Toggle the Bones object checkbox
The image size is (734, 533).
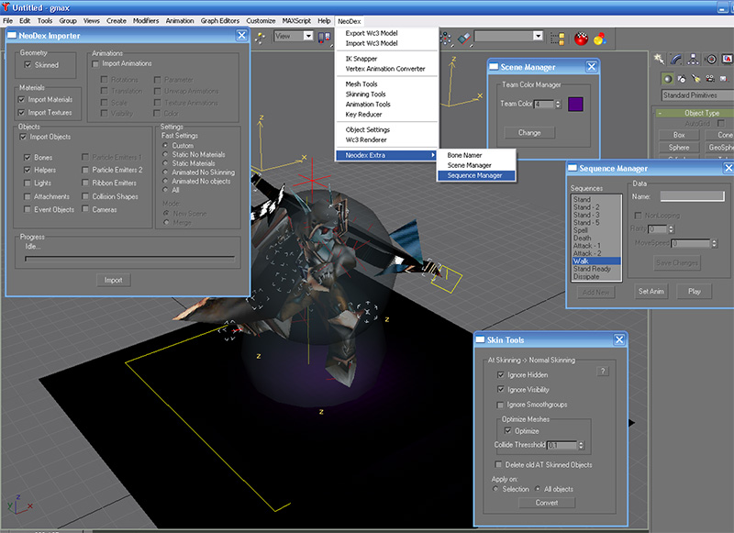click(x=28, y=157)
